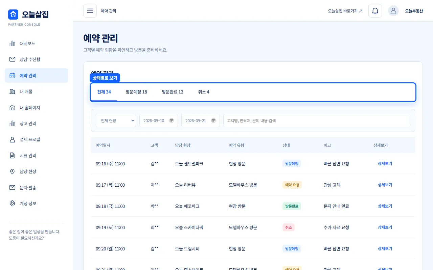The image size is (433, 270).
Task: Open 상세보기 for 09.16 (수) reservation
Action: [385, 163]
